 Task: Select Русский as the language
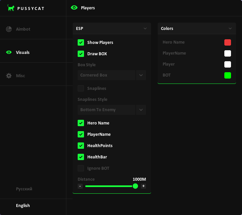coord(24,189)
